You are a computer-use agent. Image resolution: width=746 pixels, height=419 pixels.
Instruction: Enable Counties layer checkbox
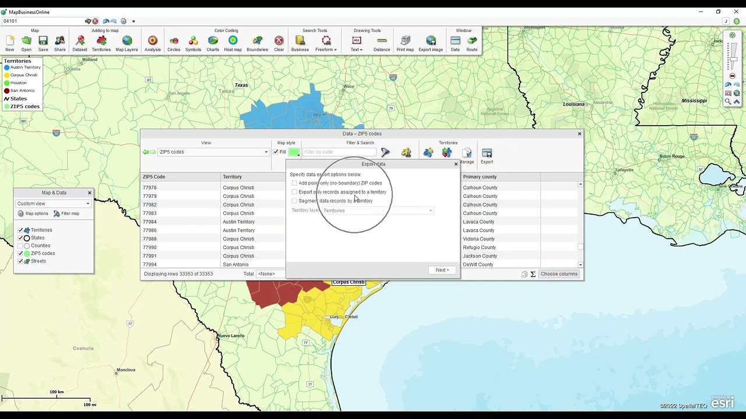pos(20,246)
